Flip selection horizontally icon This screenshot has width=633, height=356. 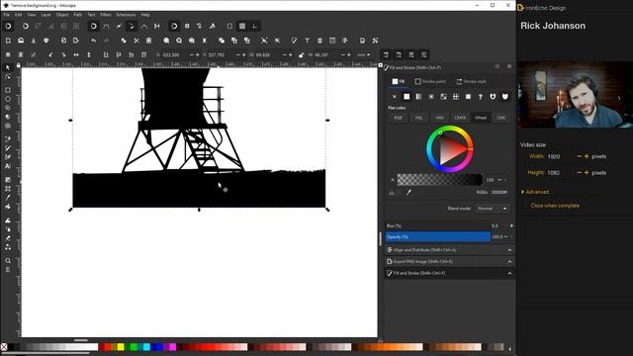(76, 54)
